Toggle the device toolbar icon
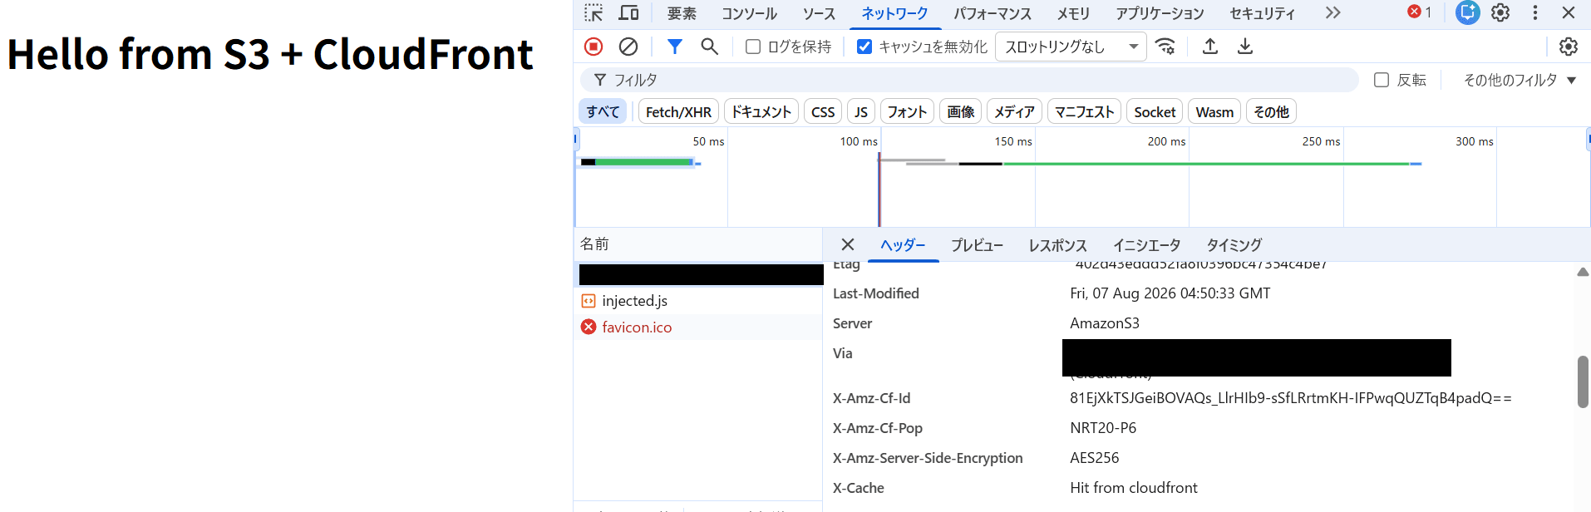The height and width of the screenshot is (512, 1591). (x=628, y=12)
